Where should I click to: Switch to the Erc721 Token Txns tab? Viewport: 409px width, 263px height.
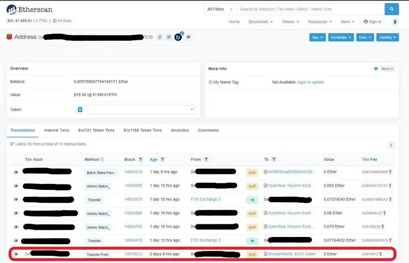(96, 130)
